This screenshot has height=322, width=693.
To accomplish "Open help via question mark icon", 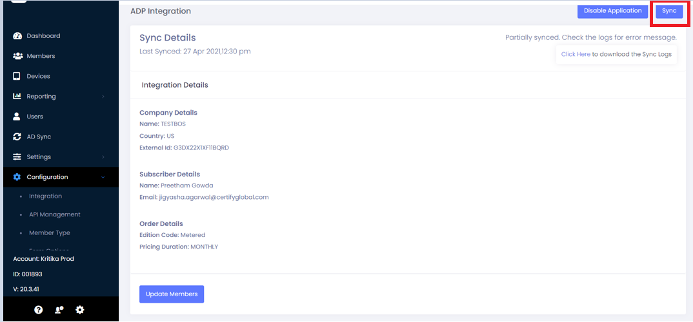I will (x=39, y=310).
